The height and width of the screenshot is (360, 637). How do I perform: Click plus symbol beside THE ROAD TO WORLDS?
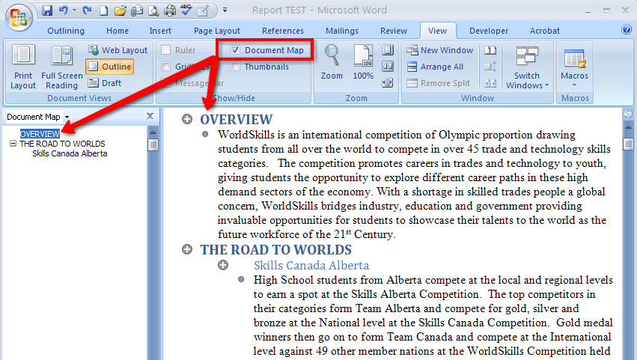[187, 249]
